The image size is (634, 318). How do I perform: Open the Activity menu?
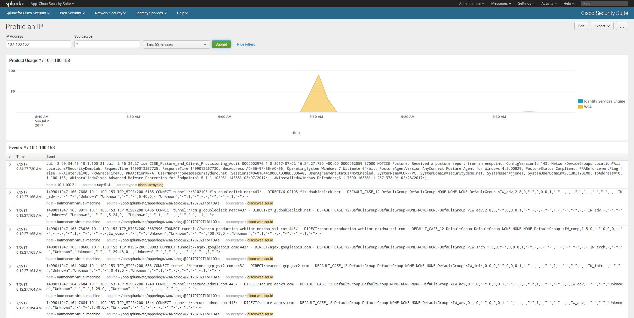(549, 4)
